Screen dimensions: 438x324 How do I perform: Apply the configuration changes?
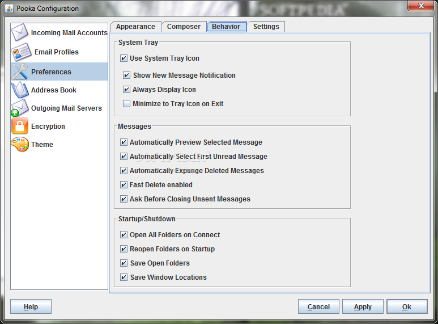coord(363,306)
